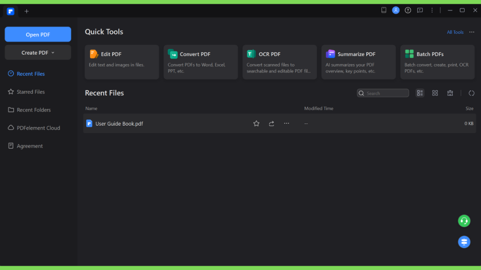Star the User Guide Book.pdf file
Viewport: 481px width, 270px height.
(256, 123)
